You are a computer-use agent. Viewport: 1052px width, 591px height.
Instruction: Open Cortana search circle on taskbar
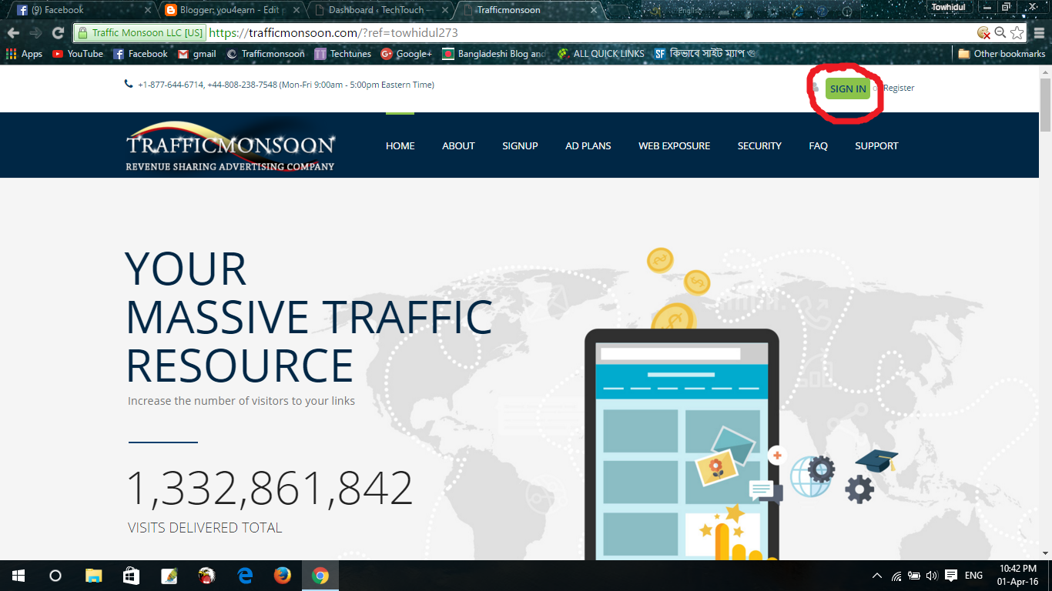pos(55,576)
